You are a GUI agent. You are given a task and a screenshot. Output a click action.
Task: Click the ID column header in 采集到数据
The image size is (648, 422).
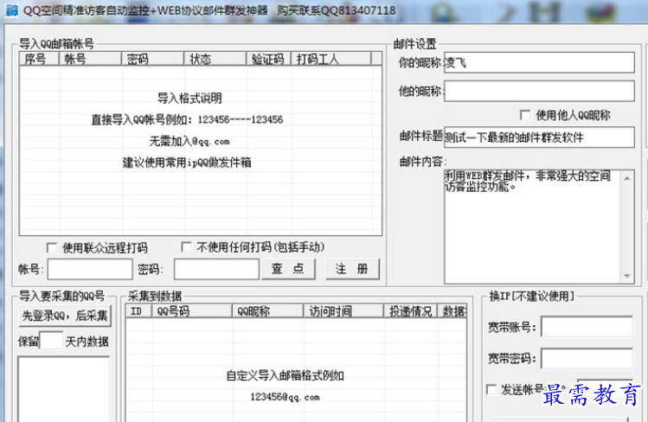click(x=139, y=311)
